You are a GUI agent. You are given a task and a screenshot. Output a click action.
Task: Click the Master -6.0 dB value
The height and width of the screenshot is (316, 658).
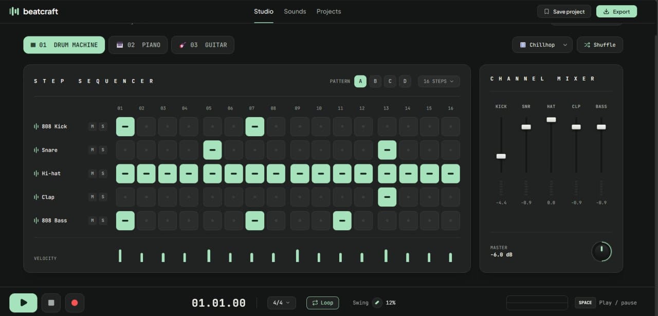[x=501, y=255]
